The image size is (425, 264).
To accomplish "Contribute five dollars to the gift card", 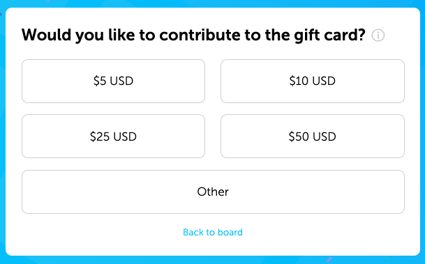I will pos(113,81).
